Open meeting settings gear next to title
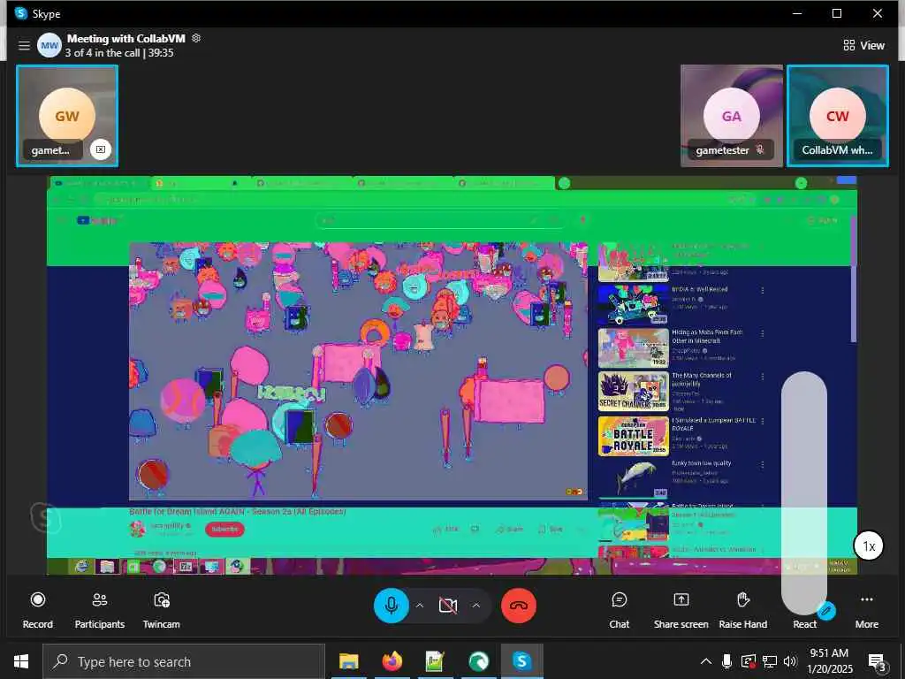Viewport: 905px width, 679px height. (196, 38)
